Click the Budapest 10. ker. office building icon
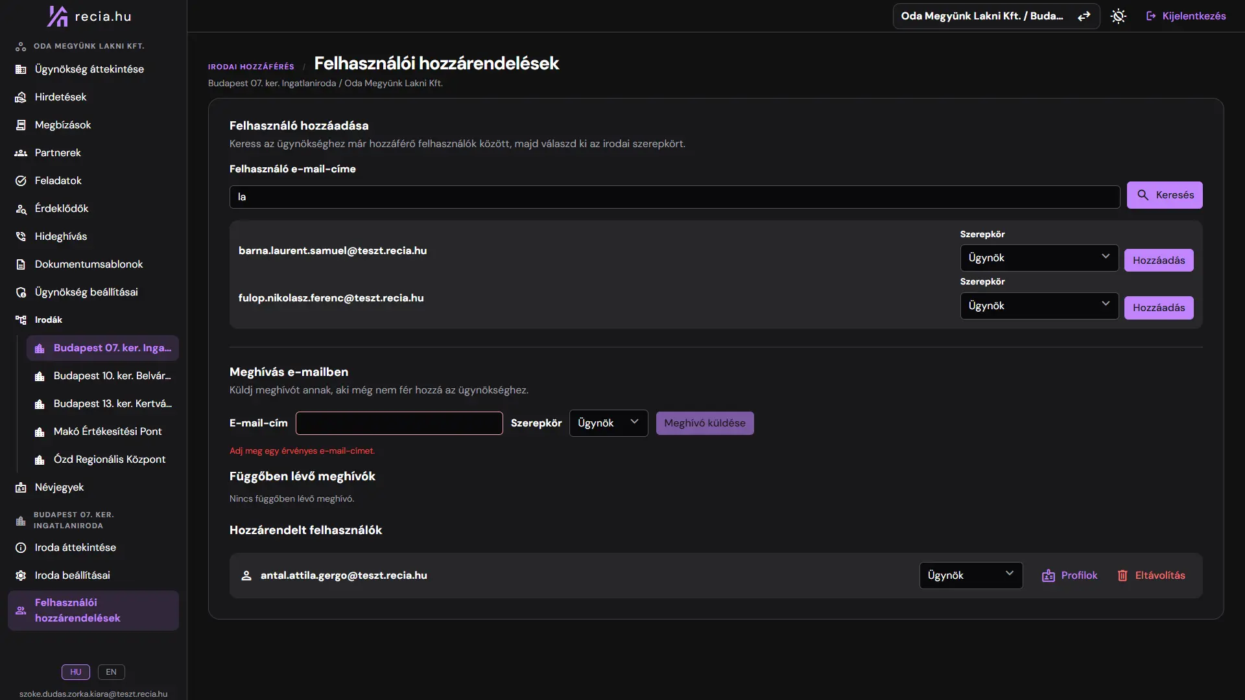The image size is (1245, 700). pyautogui.click(x=40, y=376)
